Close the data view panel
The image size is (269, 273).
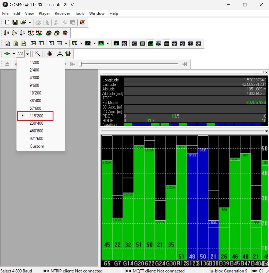coord(266,72)
